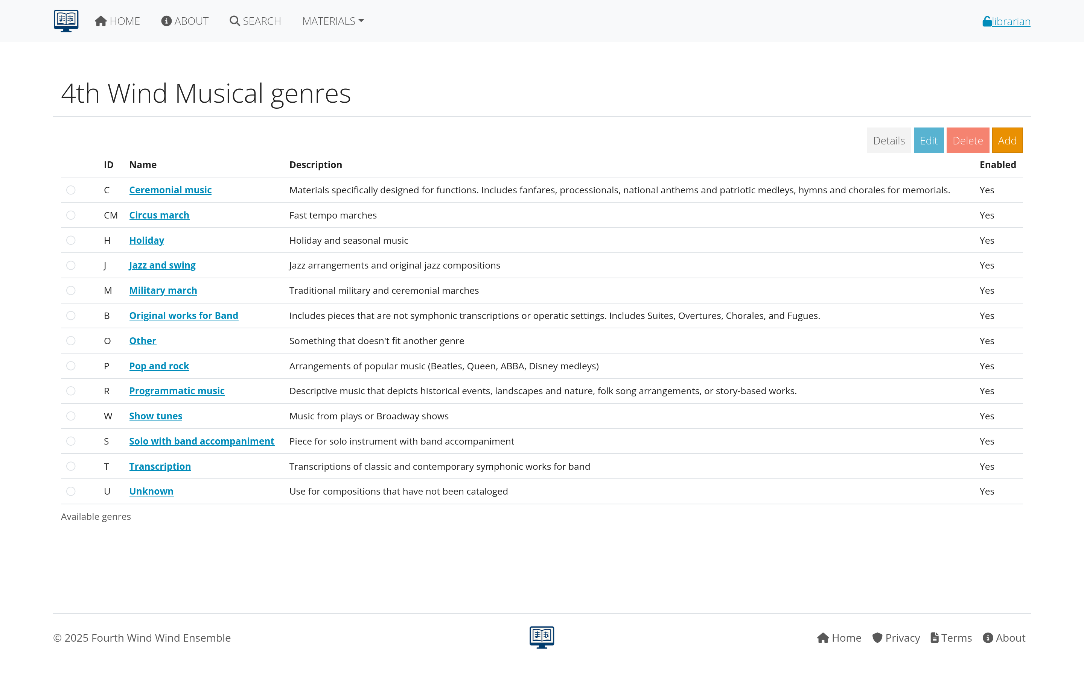Click the home icon in the top navigation
1084x677 pixels.
click(100, 21)
